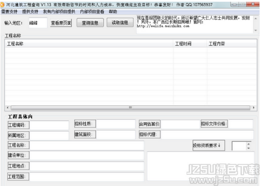Click the 建设单位 button label
Viewport: 260px width, 186px height.
[18, 155]
